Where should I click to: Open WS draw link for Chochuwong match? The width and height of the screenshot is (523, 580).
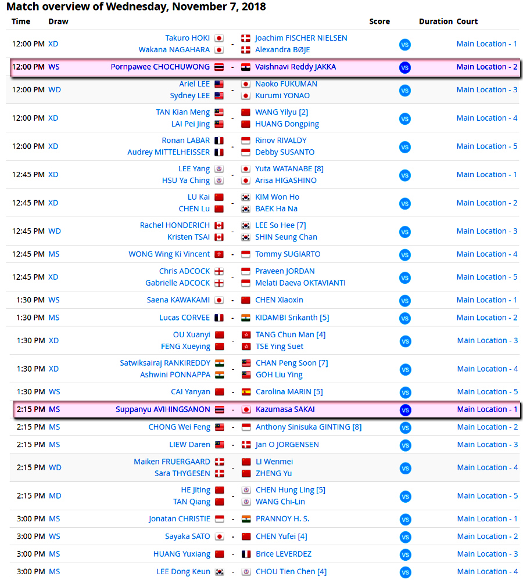point(53,67)
